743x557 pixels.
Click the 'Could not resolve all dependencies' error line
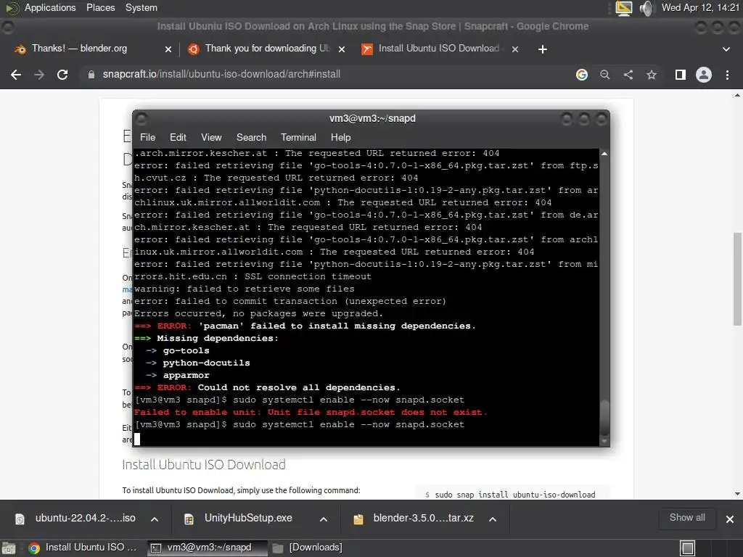[x=267, y=387]
